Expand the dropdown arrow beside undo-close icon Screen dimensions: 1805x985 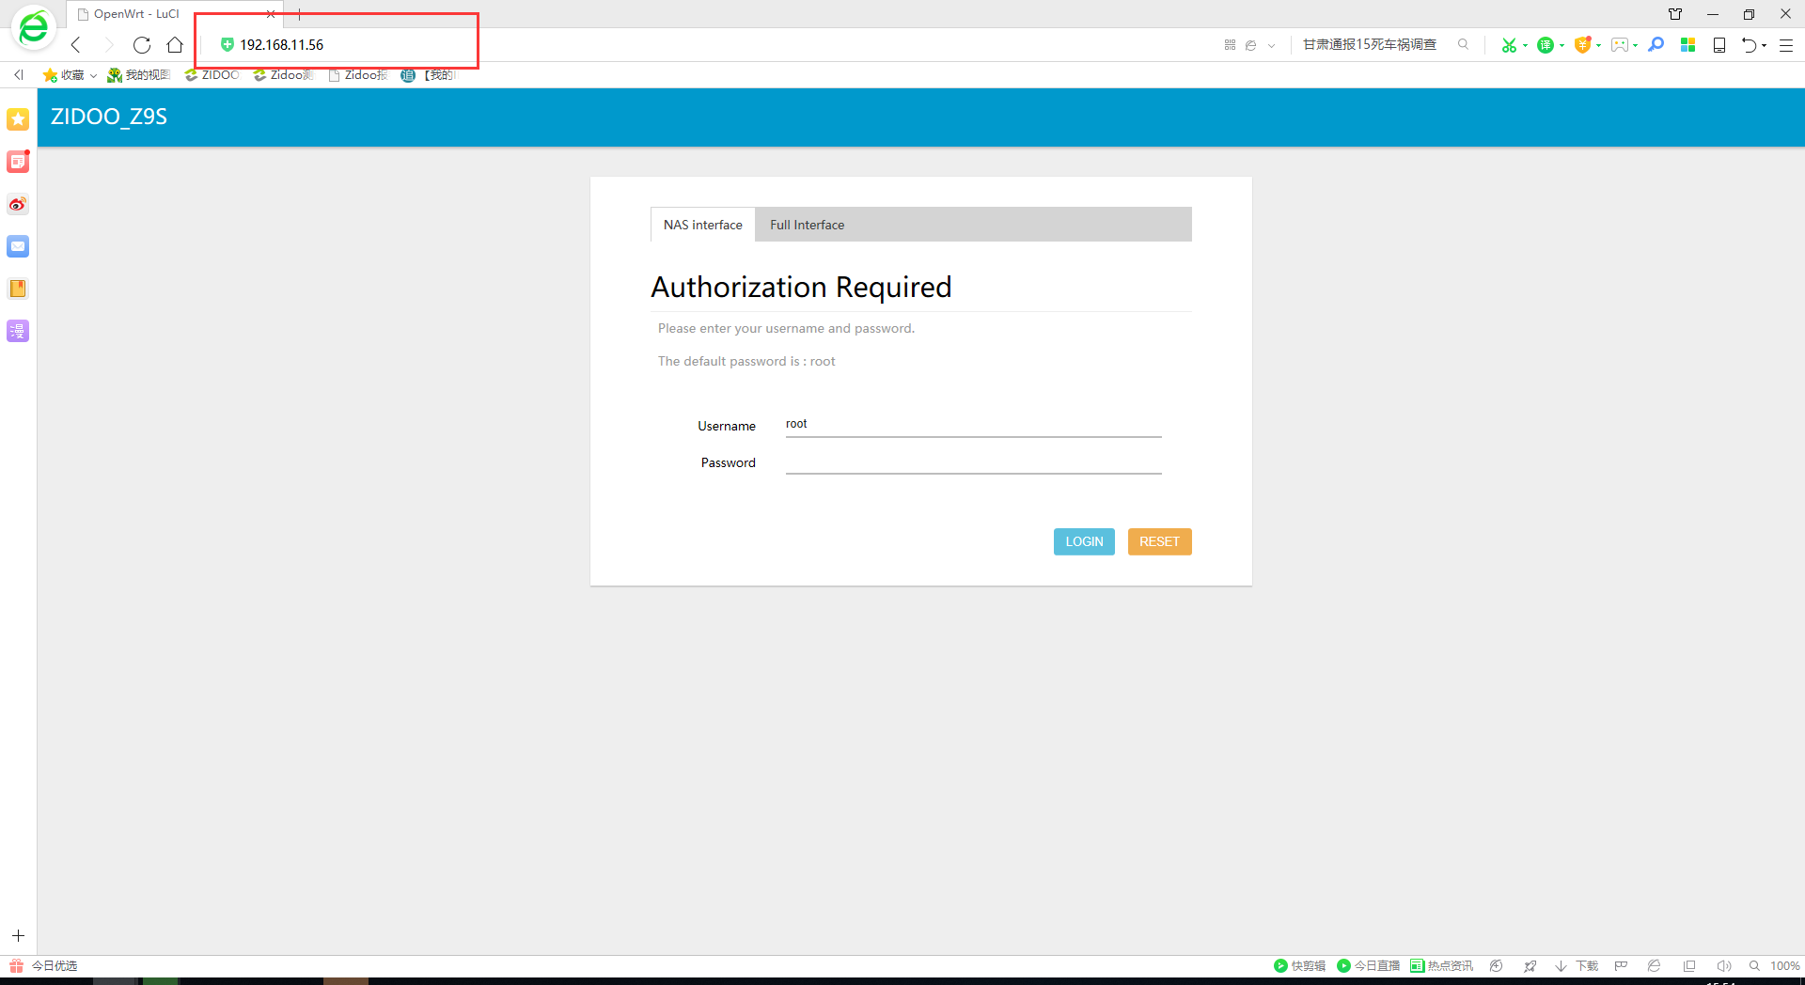(1765, 45)
